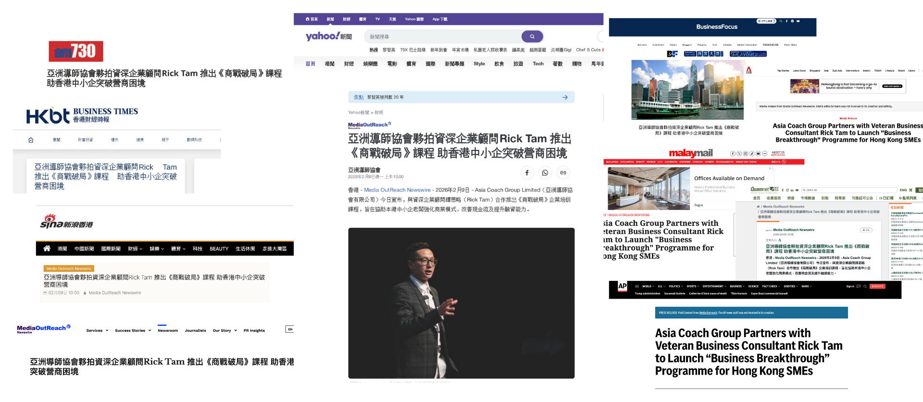923x402 pixels.
Task: Expand the 財經 dropdown in Sina navigation
Action: [x=135, y=249]
